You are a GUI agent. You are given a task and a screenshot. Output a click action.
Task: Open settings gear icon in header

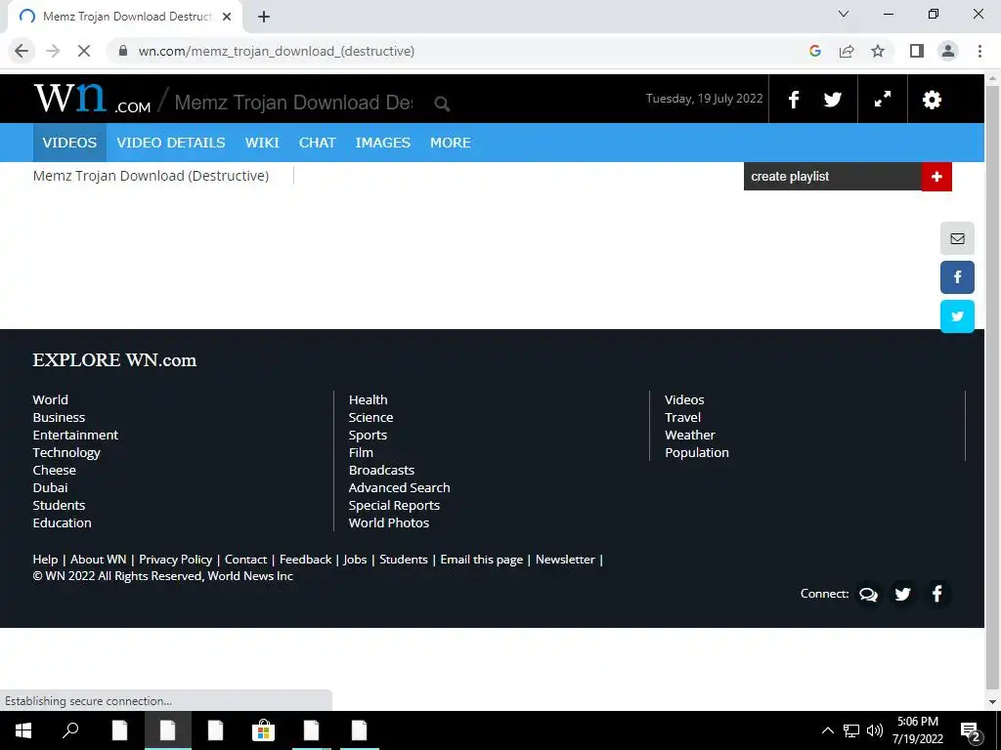932,100
